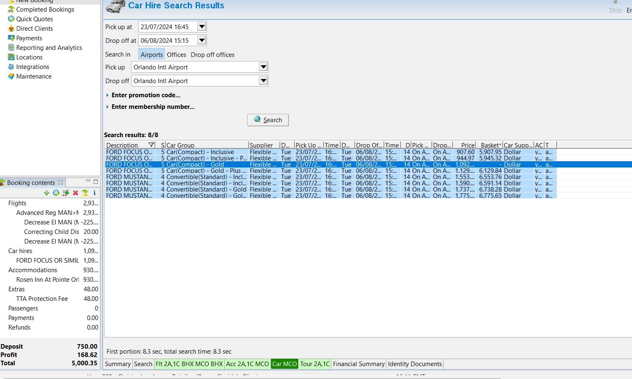
Task: Open the Flt 2A,1C BHX MCO BHX tab
Action: (189, 364)
